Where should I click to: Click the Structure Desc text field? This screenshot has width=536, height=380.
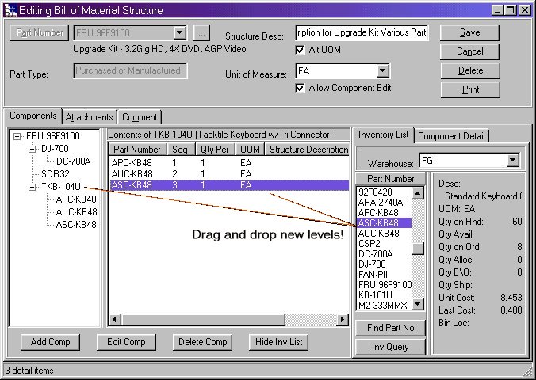tap(362, 33)
